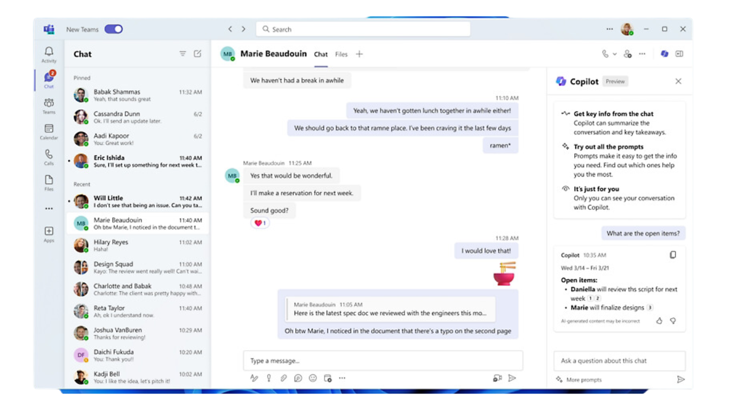Open more compose actions ellipsis
Viewport: 729px width, 410px height.
(342, 378)
